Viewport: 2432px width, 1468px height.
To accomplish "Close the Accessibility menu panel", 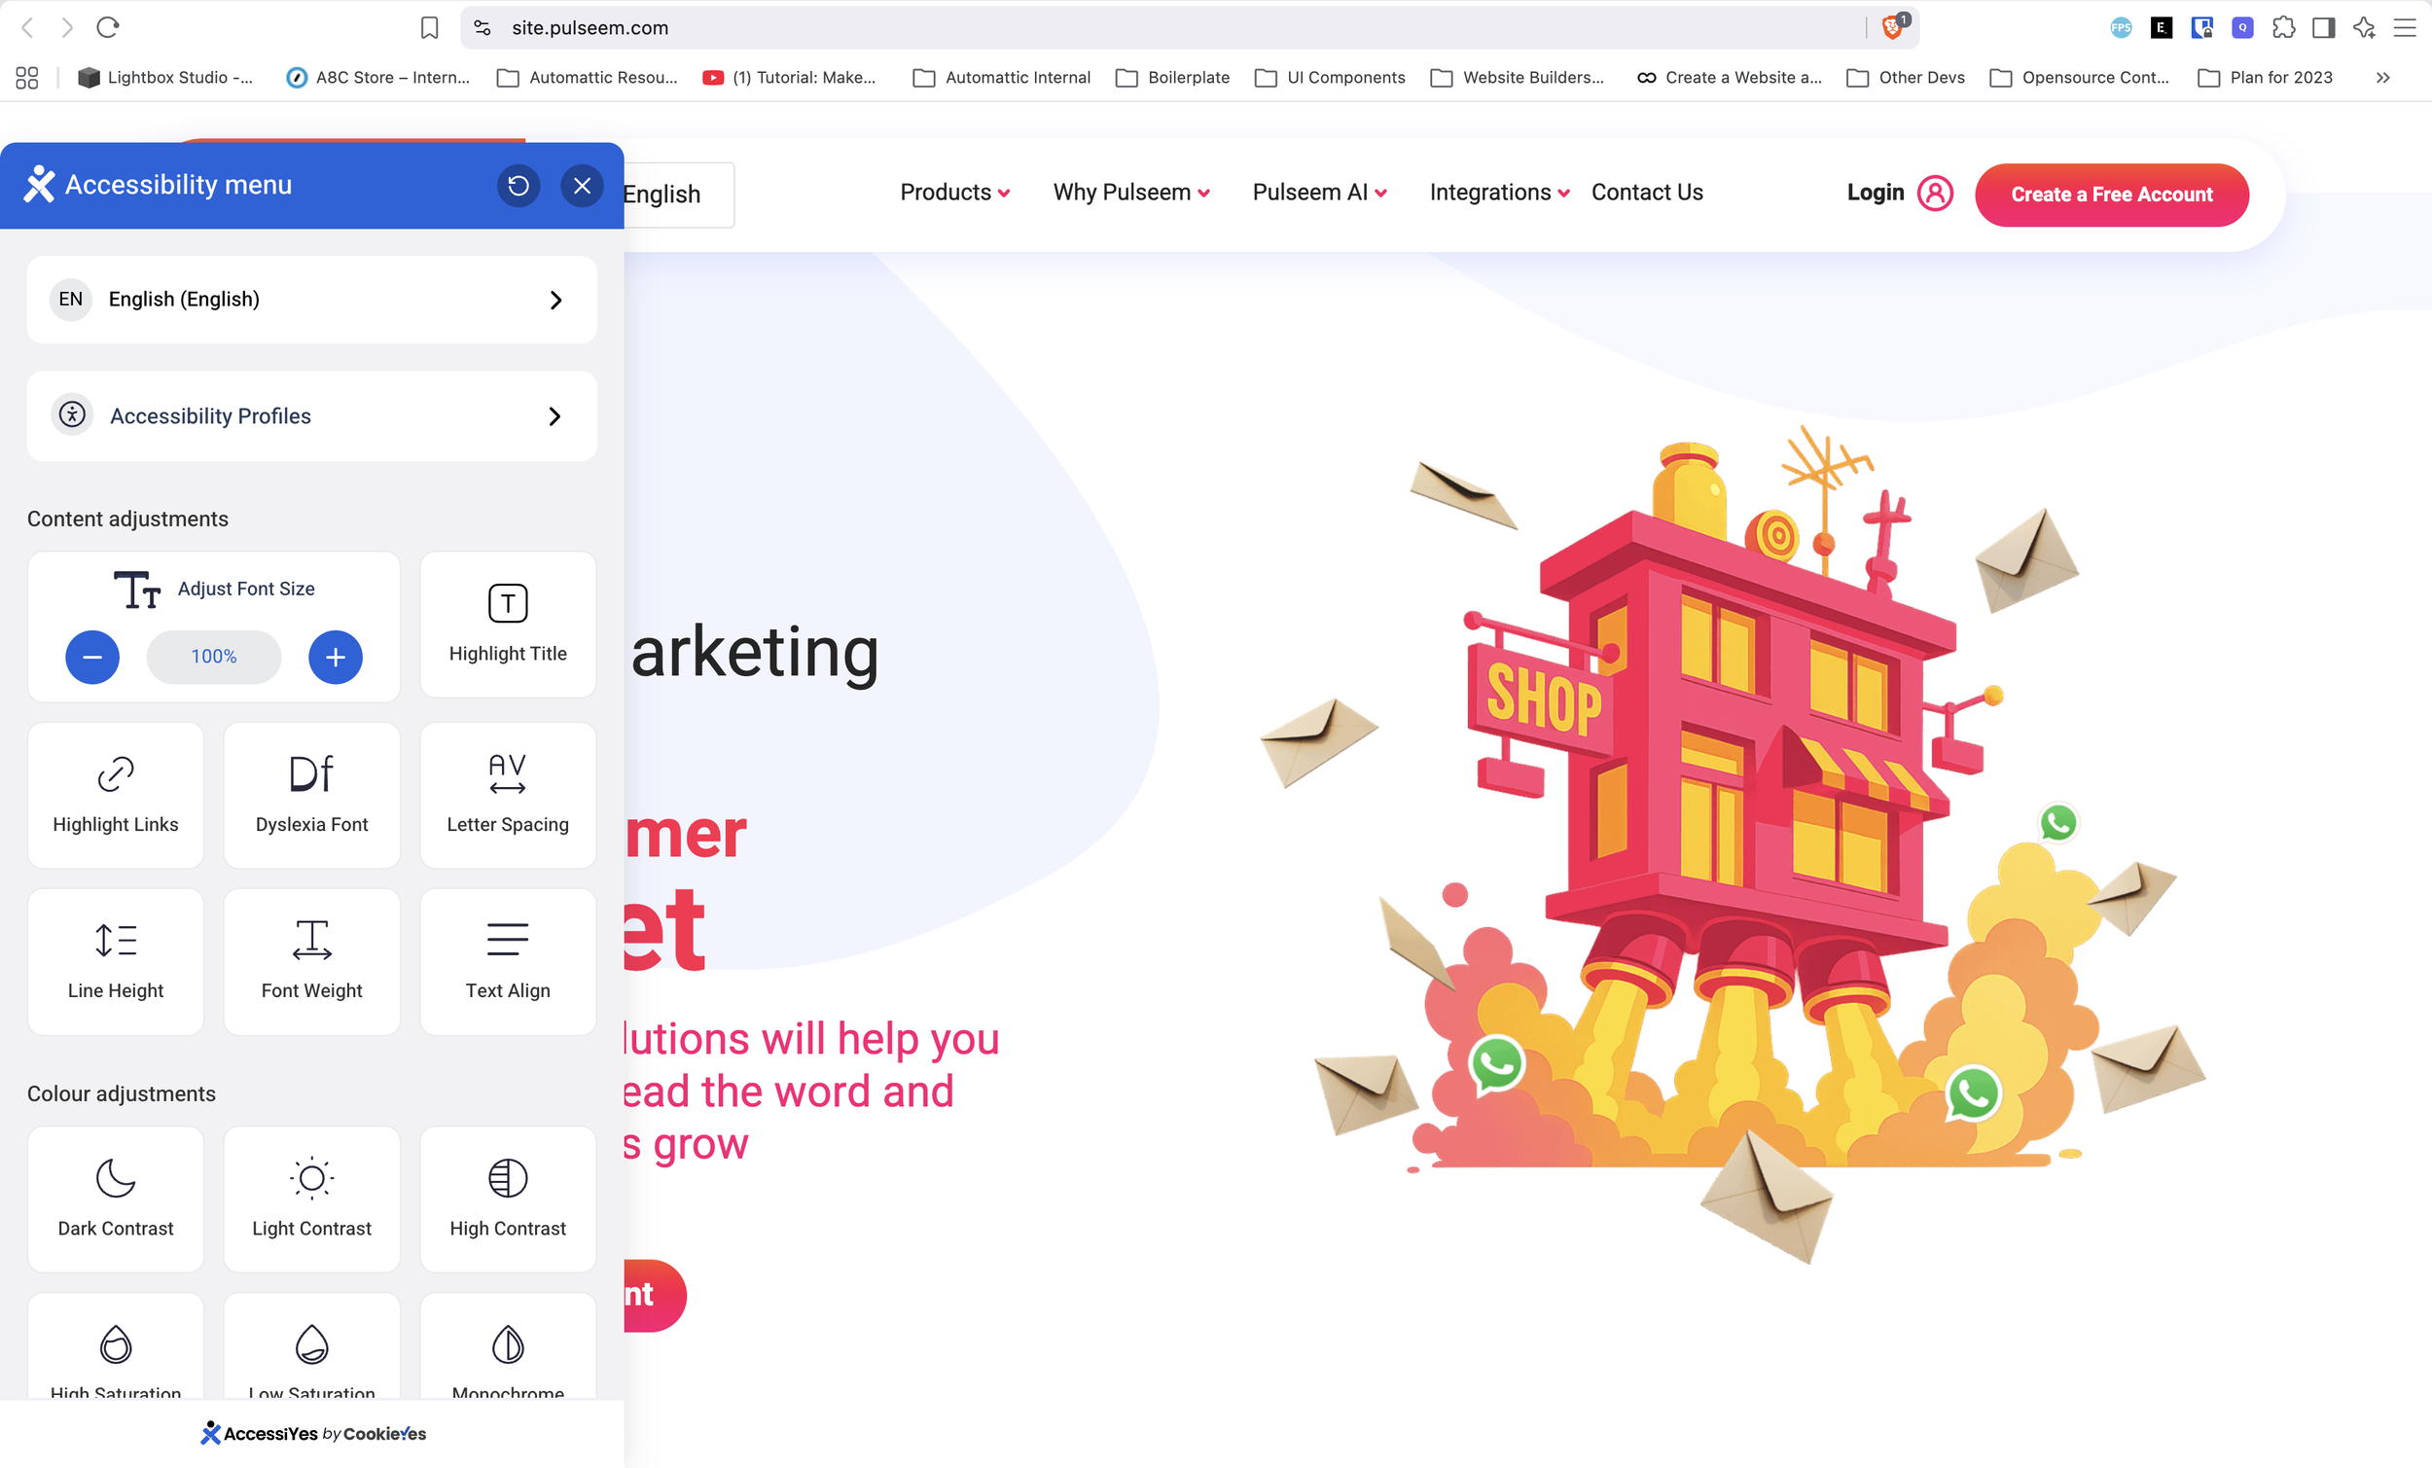I will tap(583, 186).
